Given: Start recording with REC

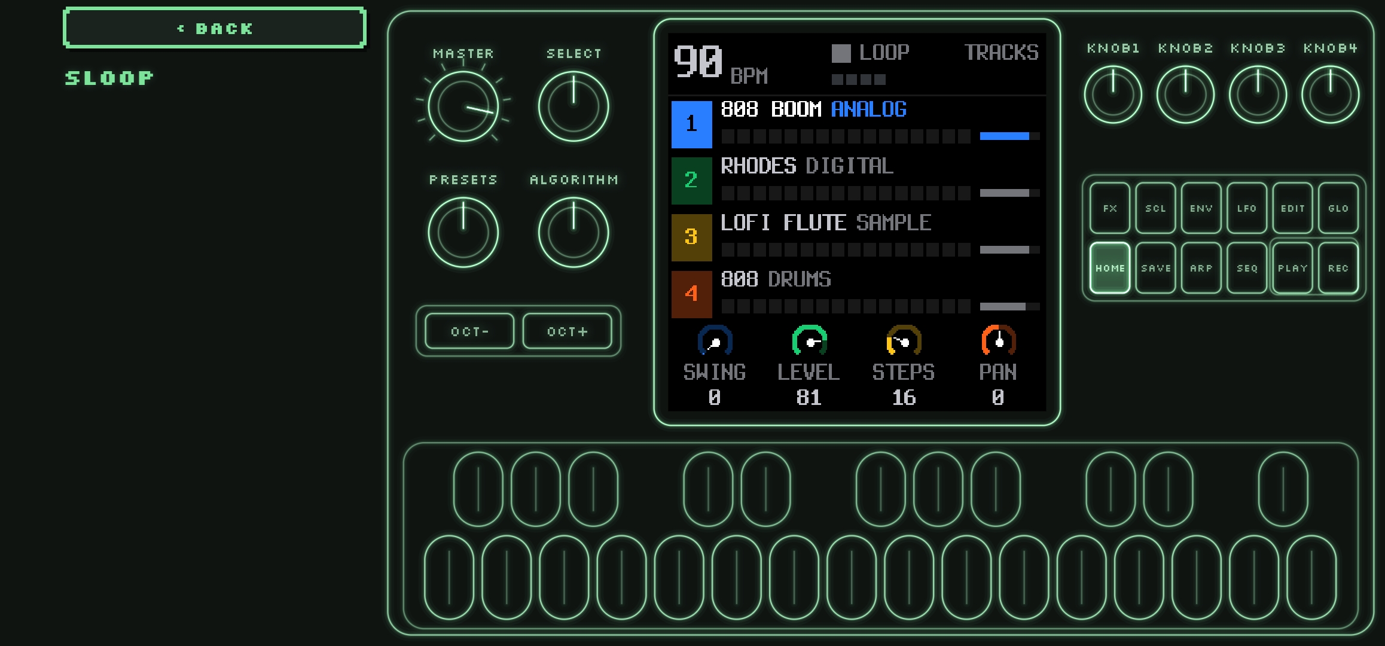Looking at the screenshot, I should tap(1338, 268).
